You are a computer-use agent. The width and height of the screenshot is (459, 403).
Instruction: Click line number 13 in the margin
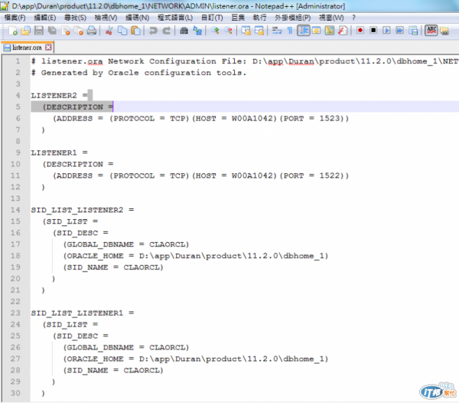click(x=15, y=198)
